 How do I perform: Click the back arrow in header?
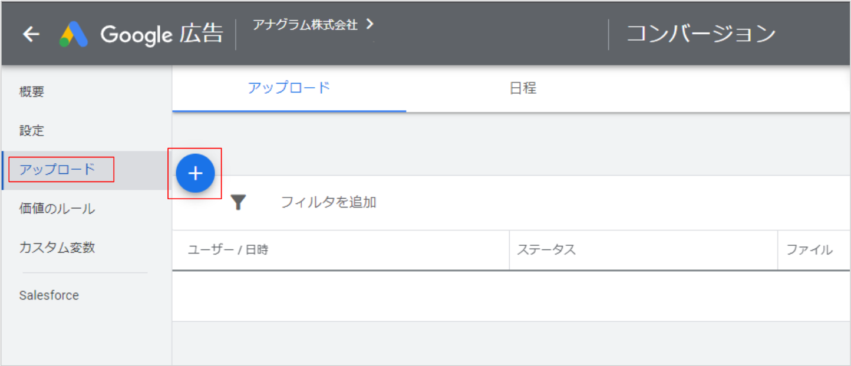(31, 35)
